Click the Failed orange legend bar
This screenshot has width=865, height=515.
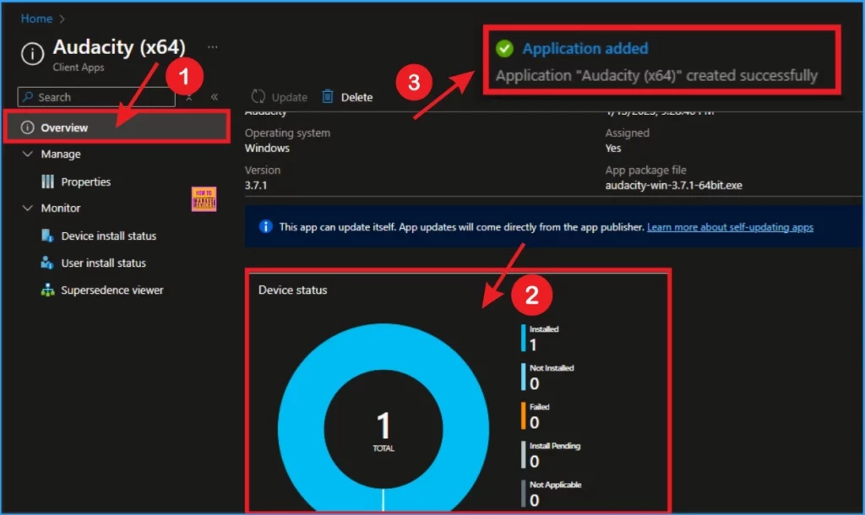[523, 415]
